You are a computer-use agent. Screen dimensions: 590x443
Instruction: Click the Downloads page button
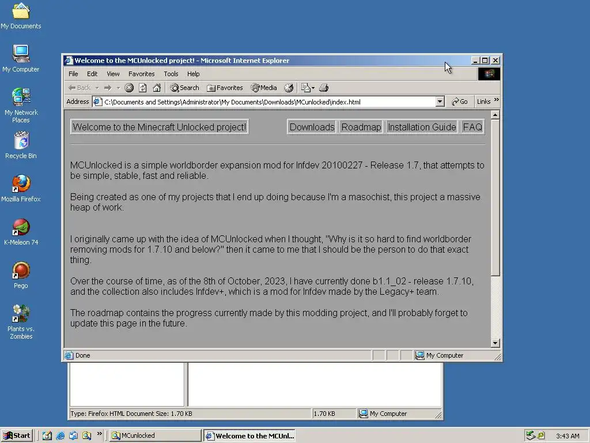click(312, 127)
